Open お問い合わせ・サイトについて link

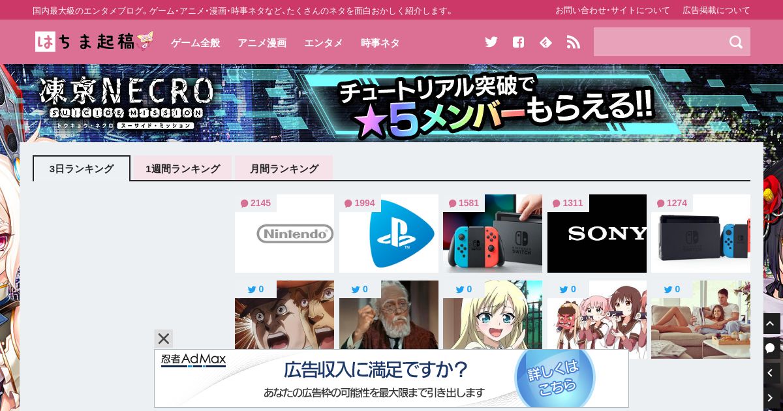click(612, 10)
